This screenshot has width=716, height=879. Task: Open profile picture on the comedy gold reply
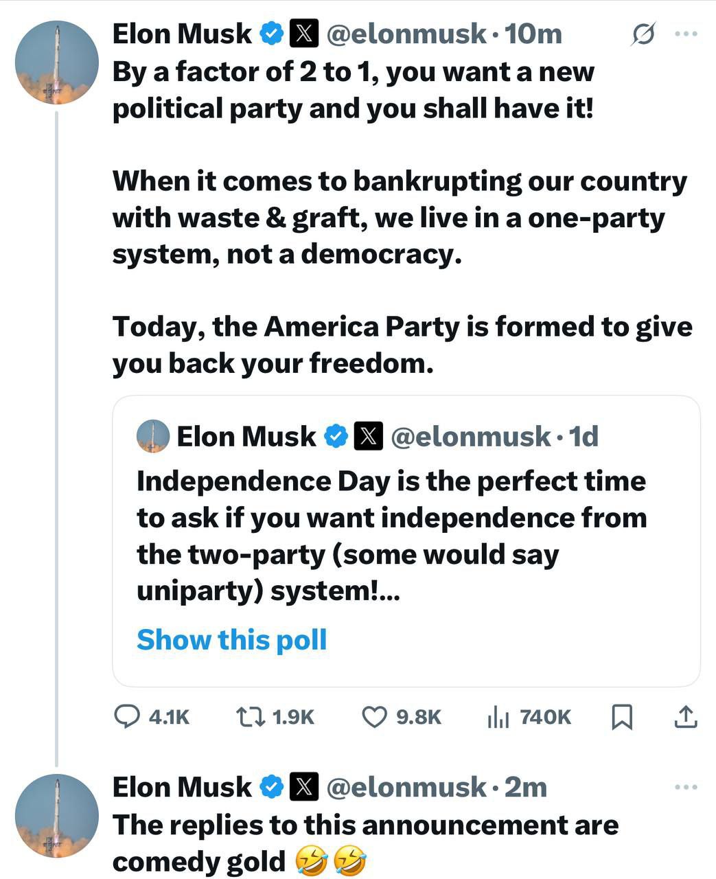57,816
